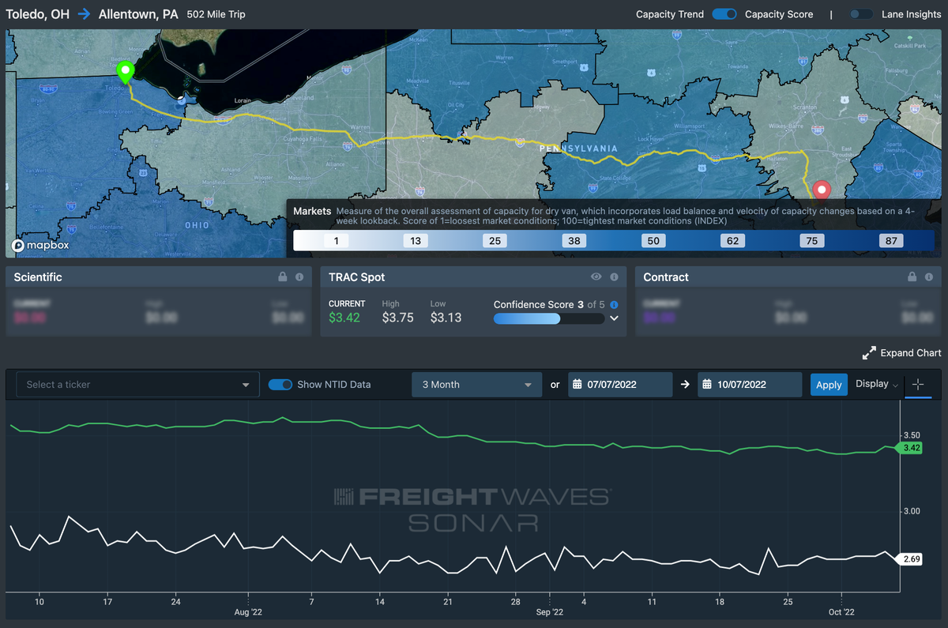The width and height of the screenshot is (948, 628).
Task: Click the Expand Chart link
Action: click(x=911, y=353)
